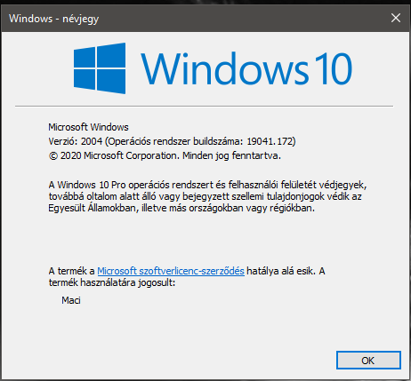Click the Windows logo icon

pyautogui.click(x=100, y=68)
